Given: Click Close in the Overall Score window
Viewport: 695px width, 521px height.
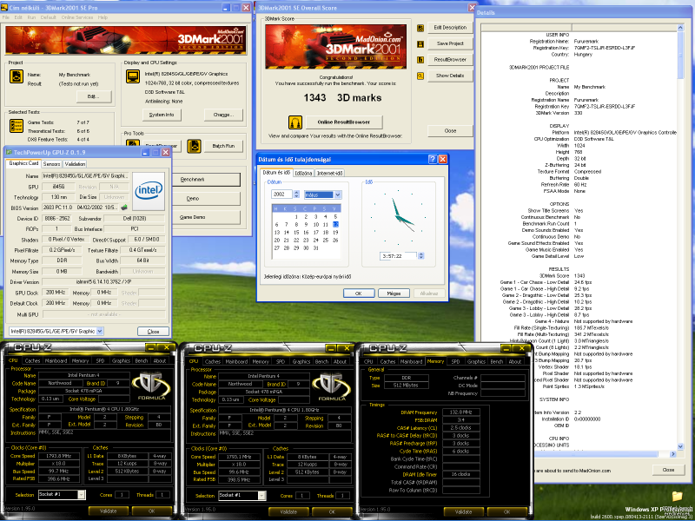Looking at the screenshot, I should [450, 131].
